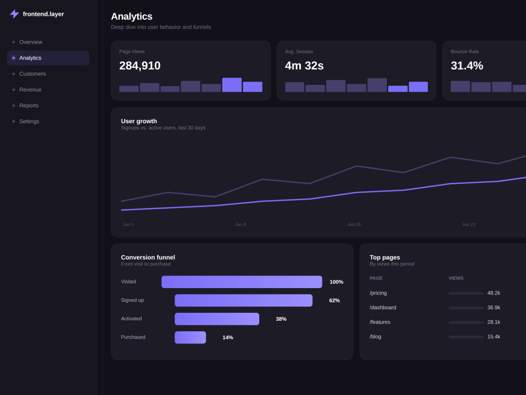The height and width of the screenshot is (395, 526).
Task: Click the Top pages heading
Action: click(385, 258)
